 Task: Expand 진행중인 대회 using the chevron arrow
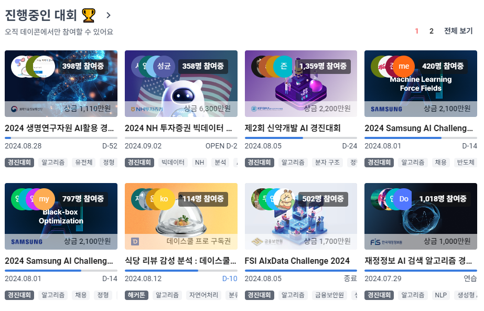click(x=109, y=15)
